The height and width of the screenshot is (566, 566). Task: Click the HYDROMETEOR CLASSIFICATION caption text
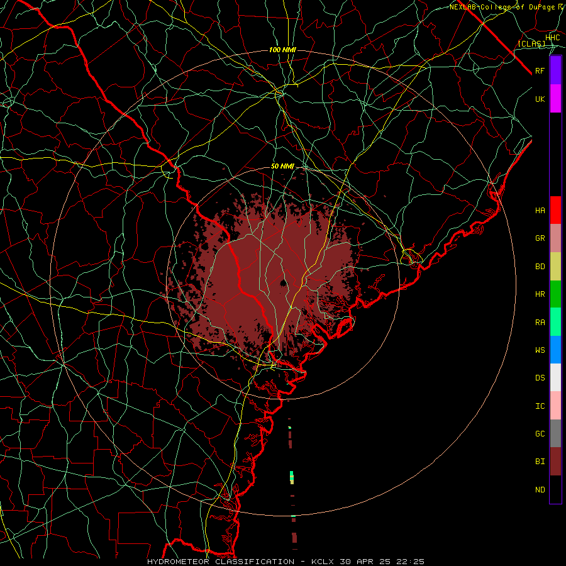point(221,562)
